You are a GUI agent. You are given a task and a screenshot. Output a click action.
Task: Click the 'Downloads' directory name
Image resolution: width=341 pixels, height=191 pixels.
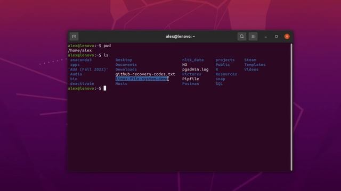click(126, 70)
